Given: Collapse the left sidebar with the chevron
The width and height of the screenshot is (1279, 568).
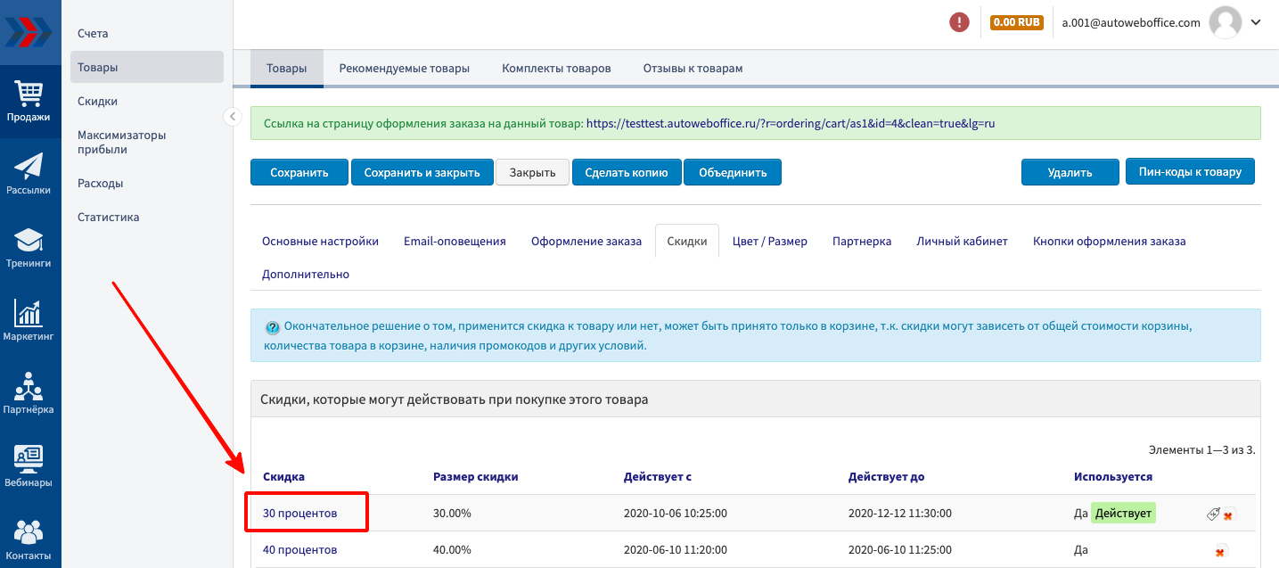Looking at the screenshot, I should (x=232, y=116).
